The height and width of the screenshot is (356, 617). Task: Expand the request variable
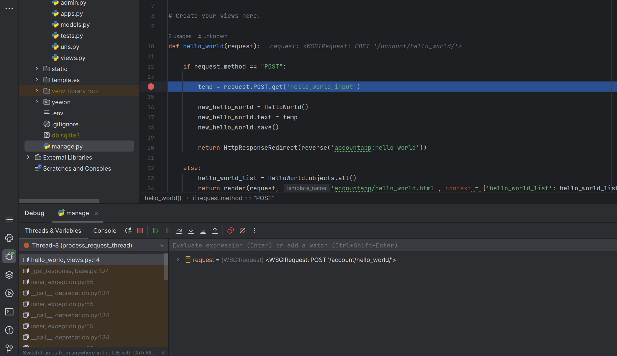[178, 260]
